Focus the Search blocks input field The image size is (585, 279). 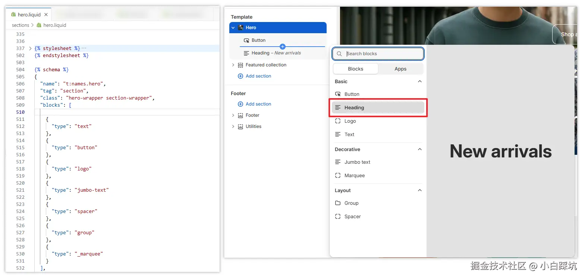point(378,54)
